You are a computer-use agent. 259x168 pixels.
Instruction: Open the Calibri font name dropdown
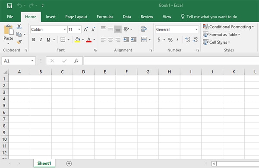pos(65,29)
